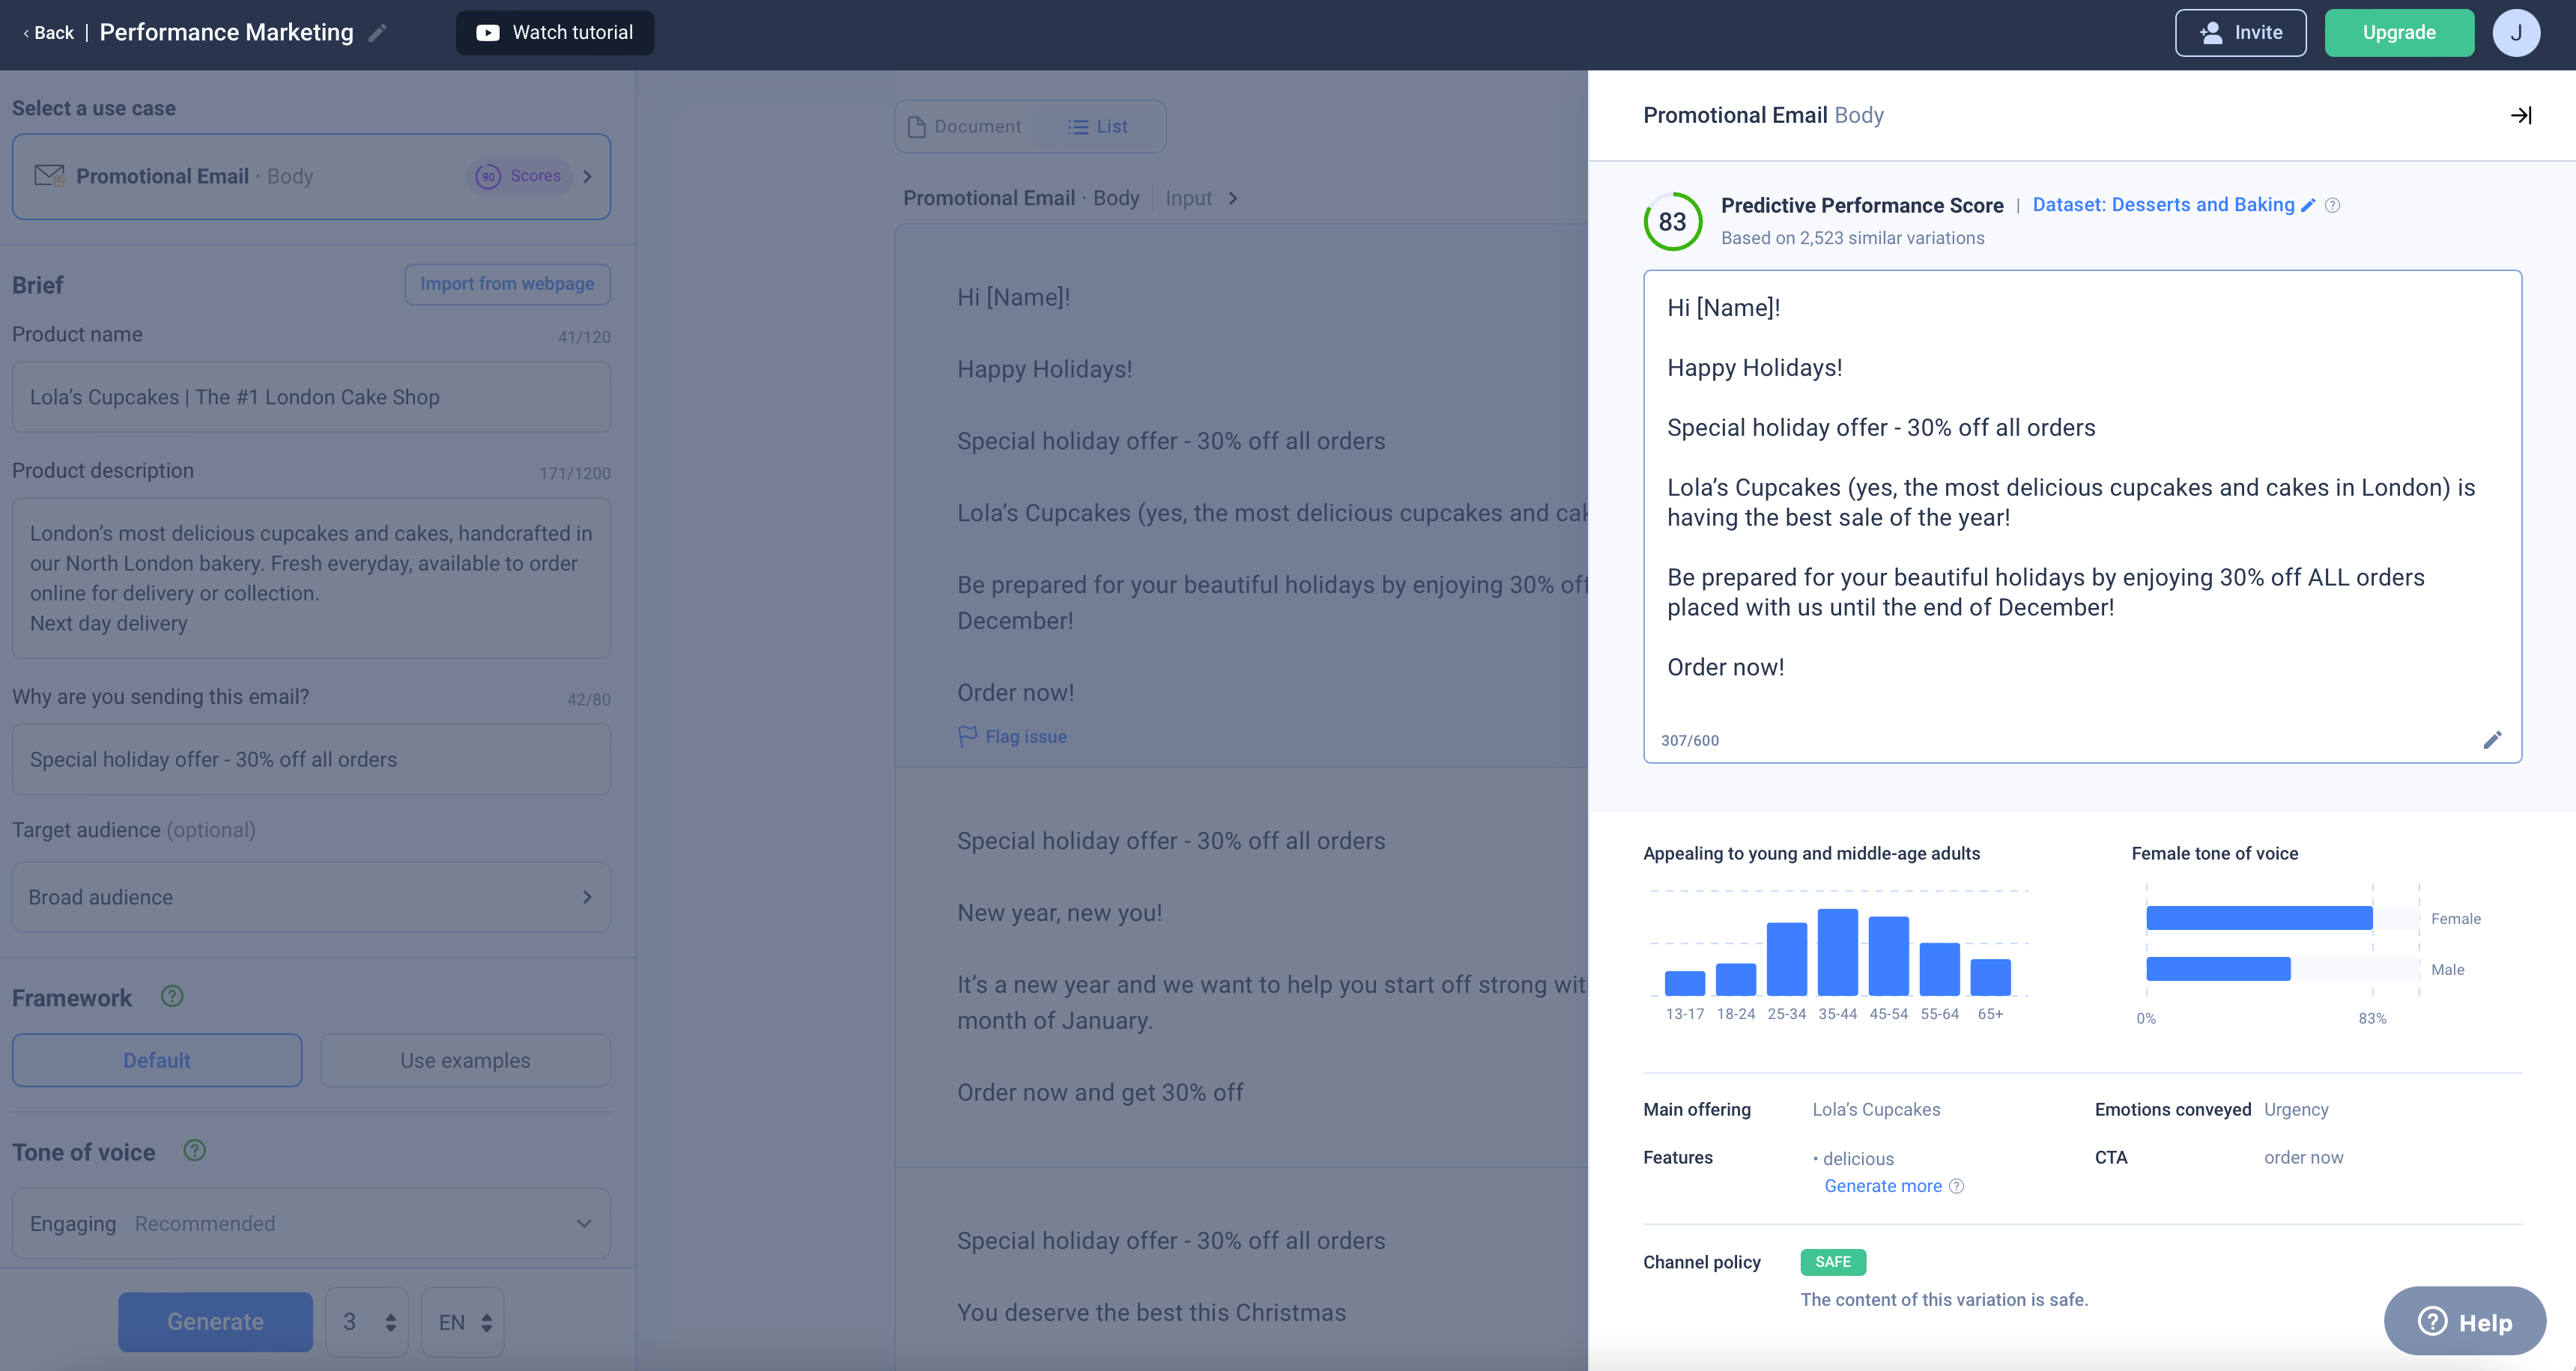Click the info icon beside the dataset link
Screen dimensions: 2576x1371
(x=2333, y=205)
